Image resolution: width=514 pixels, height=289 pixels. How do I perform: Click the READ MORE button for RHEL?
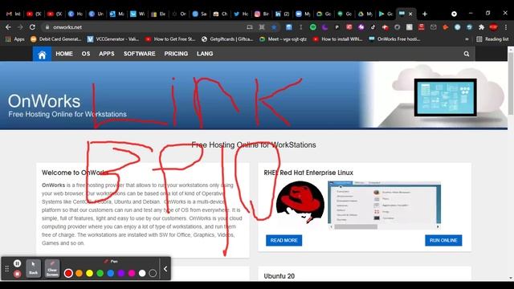(x=284, y=241)
